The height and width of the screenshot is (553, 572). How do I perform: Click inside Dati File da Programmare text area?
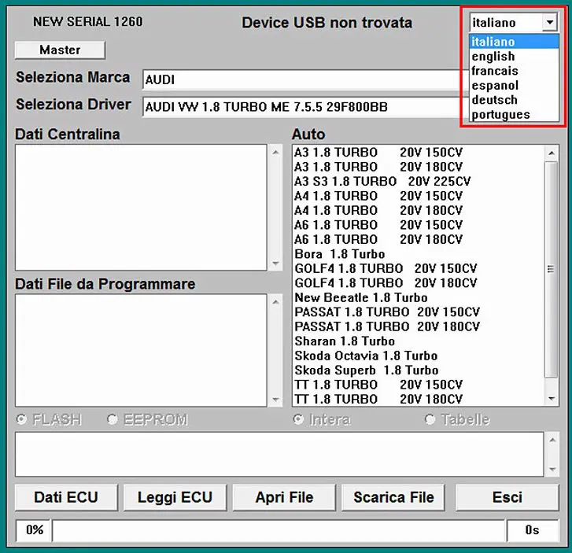click(141, 350)
